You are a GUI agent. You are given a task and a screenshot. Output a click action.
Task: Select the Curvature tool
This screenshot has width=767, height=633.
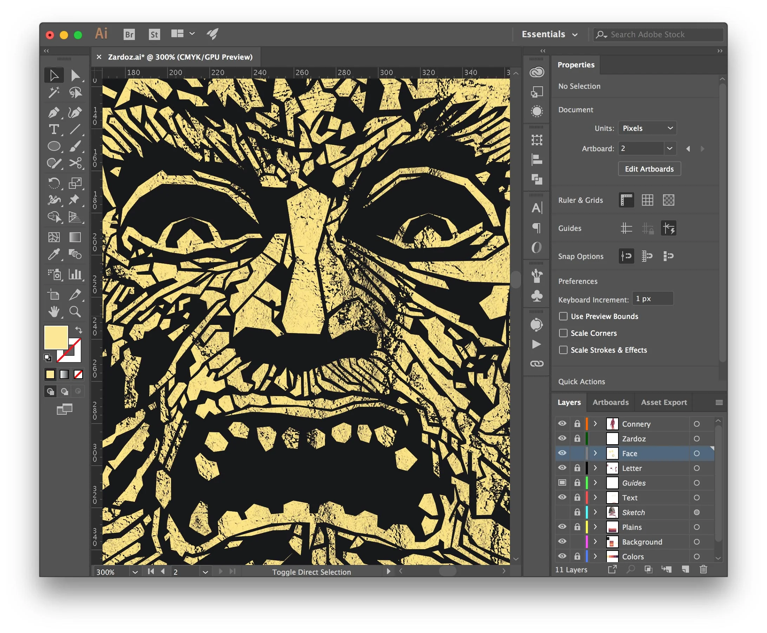pos(75,112)
